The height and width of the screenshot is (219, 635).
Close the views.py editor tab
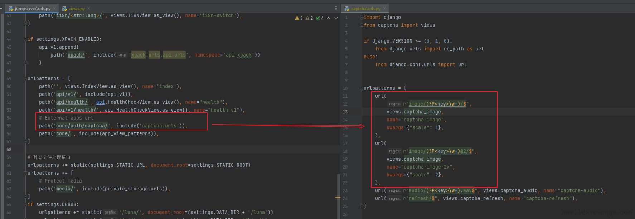(x=89, y=8)
